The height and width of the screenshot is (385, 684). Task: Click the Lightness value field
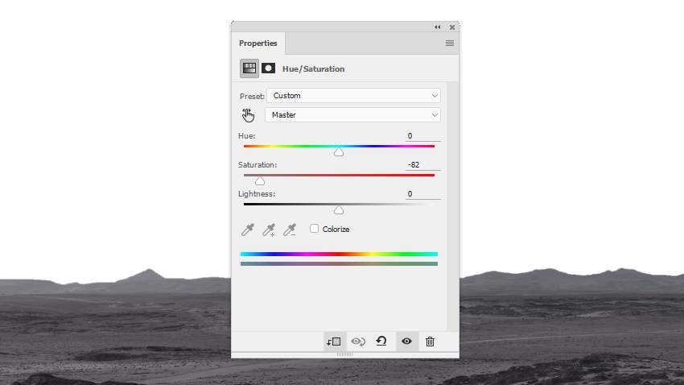click(422, 194)
